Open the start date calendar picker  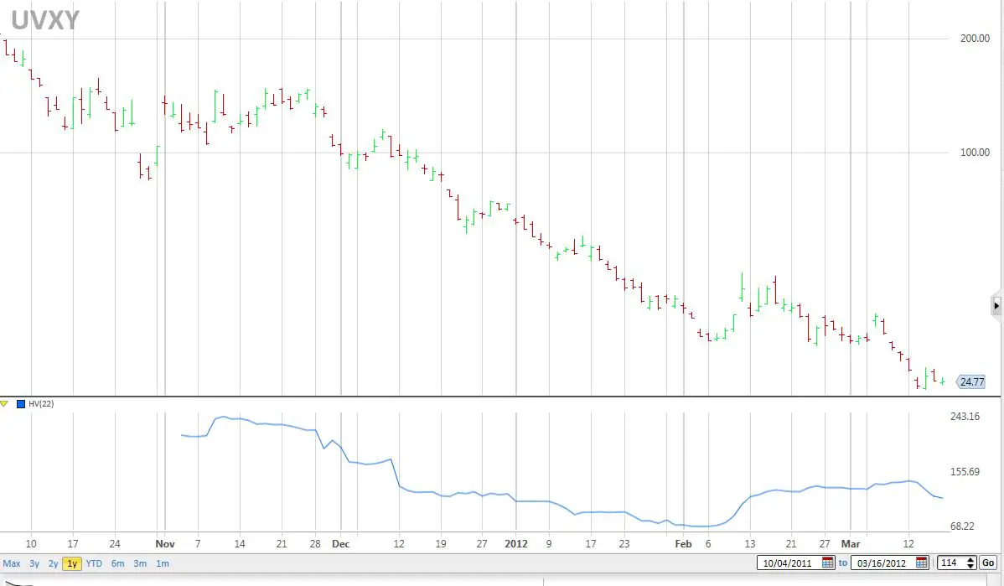(x=827, y=563)
